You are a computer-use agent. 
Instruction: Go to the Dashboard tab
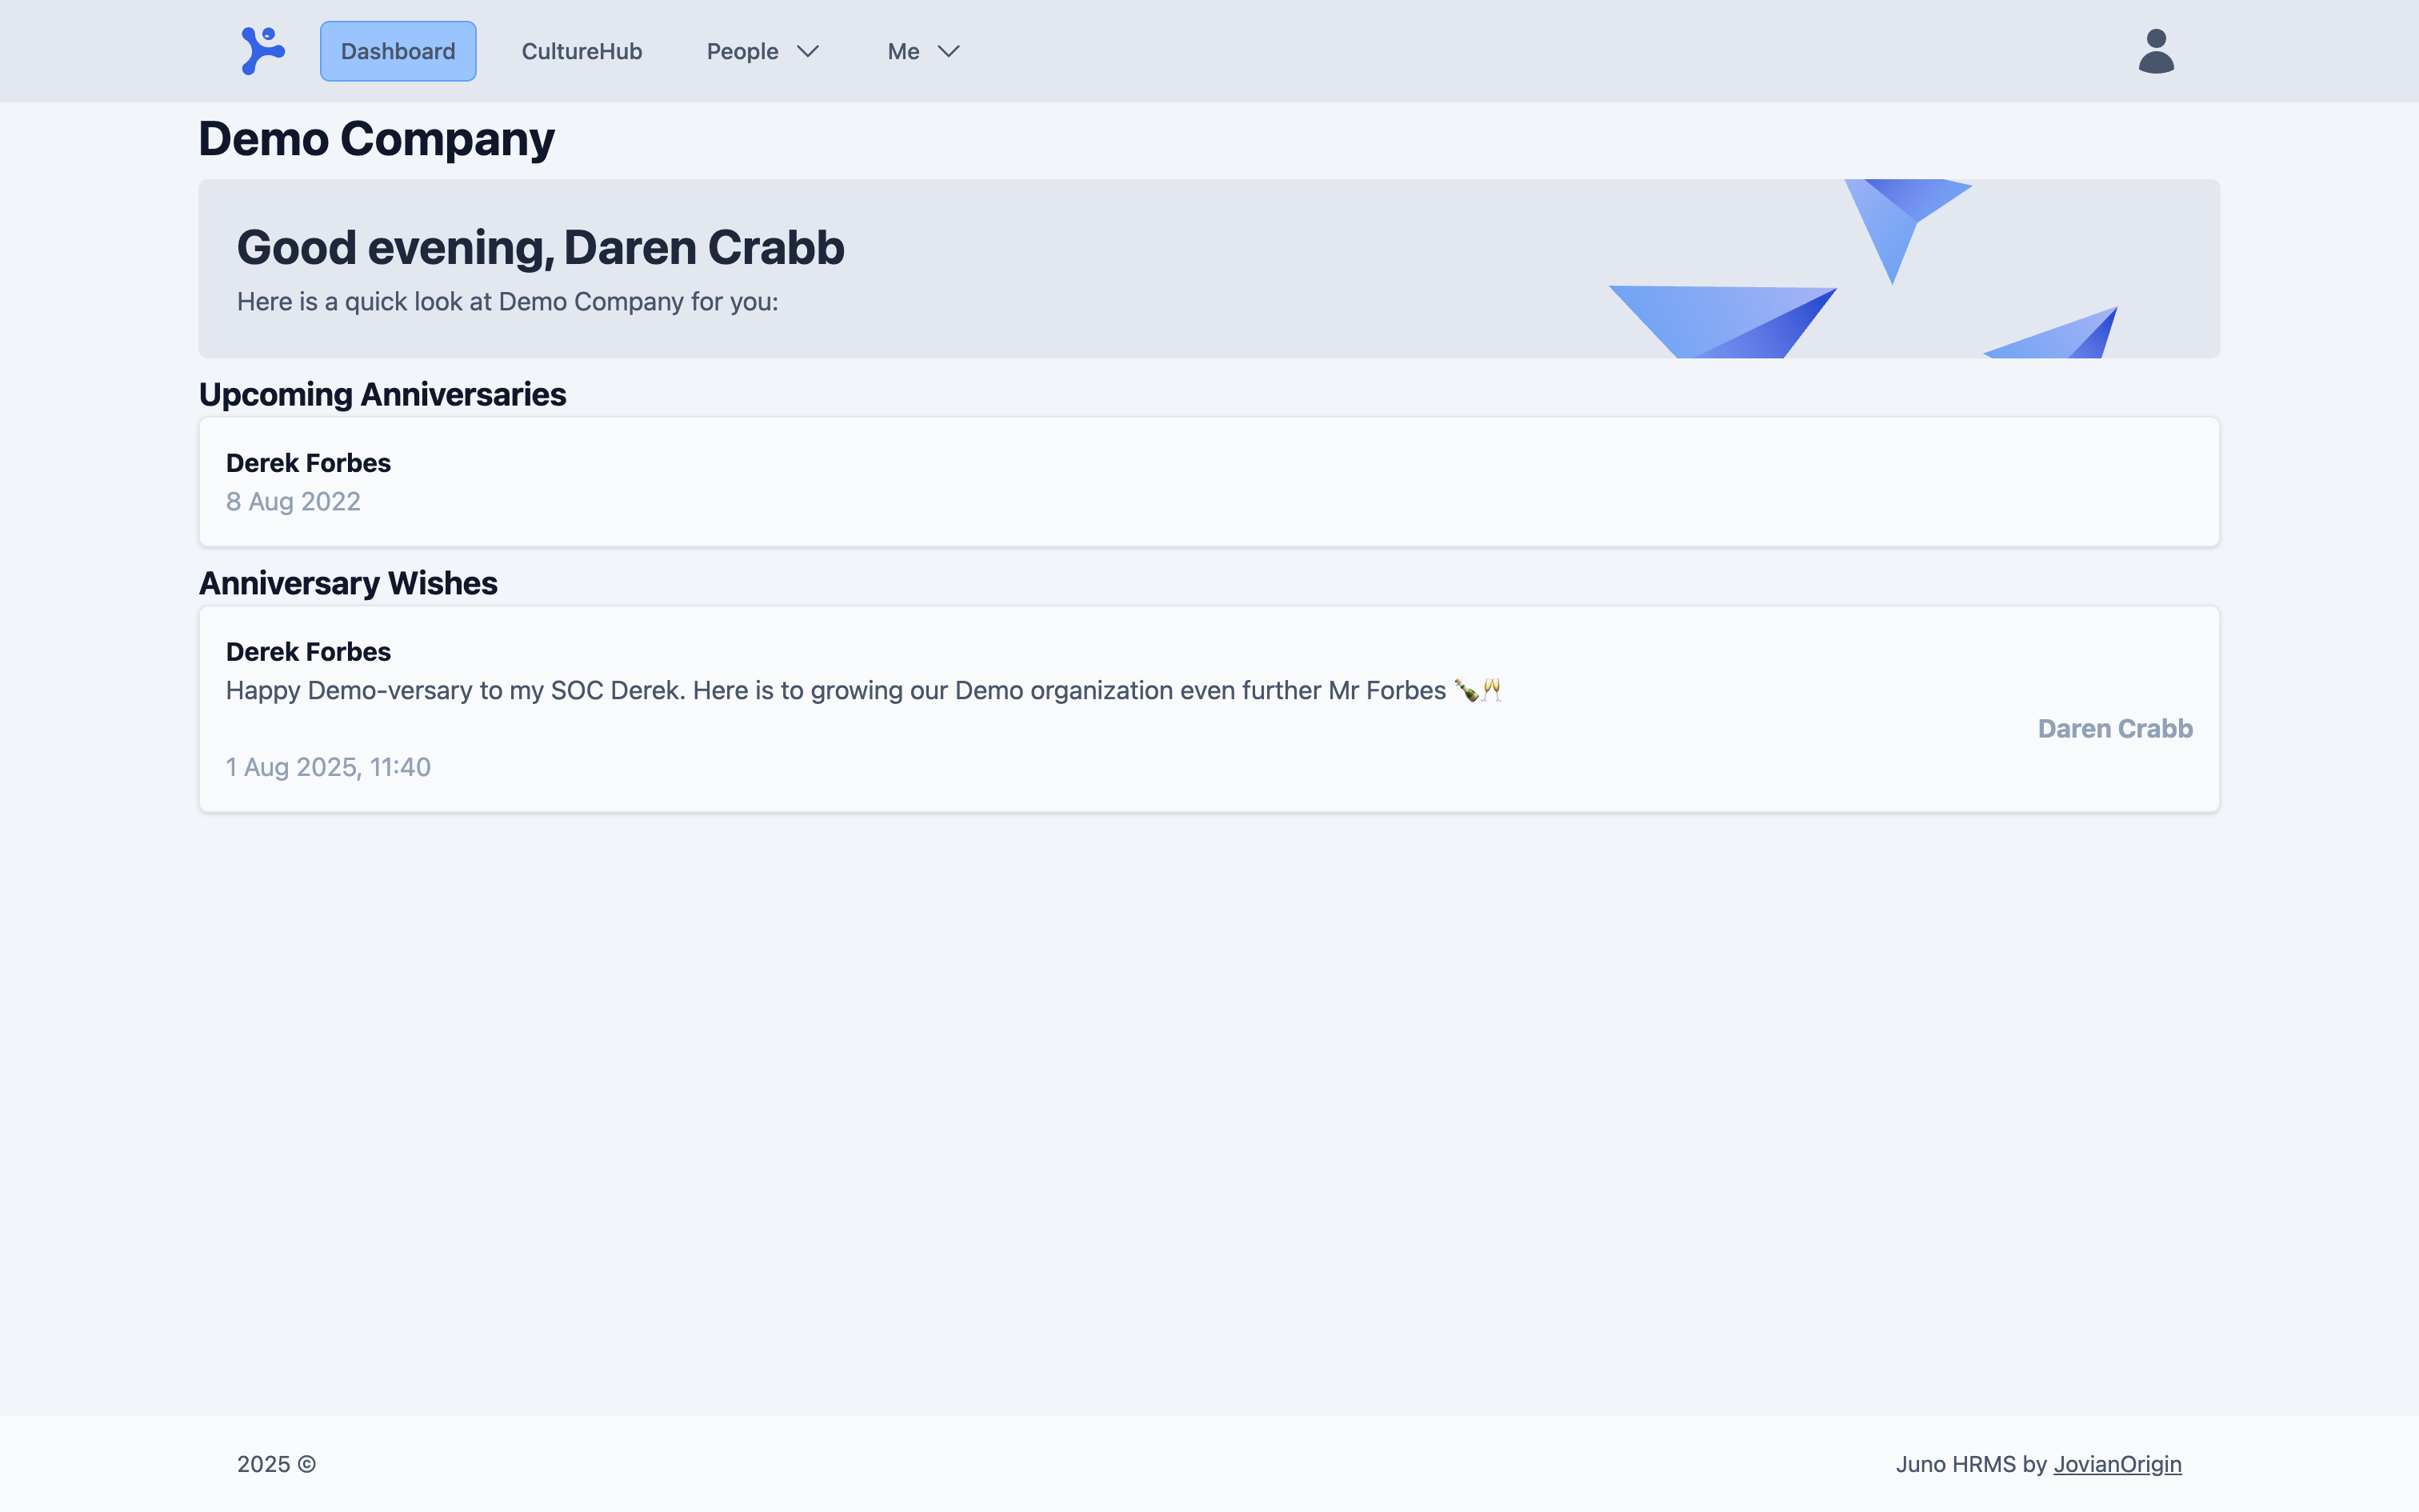click(x=398, y=51)
